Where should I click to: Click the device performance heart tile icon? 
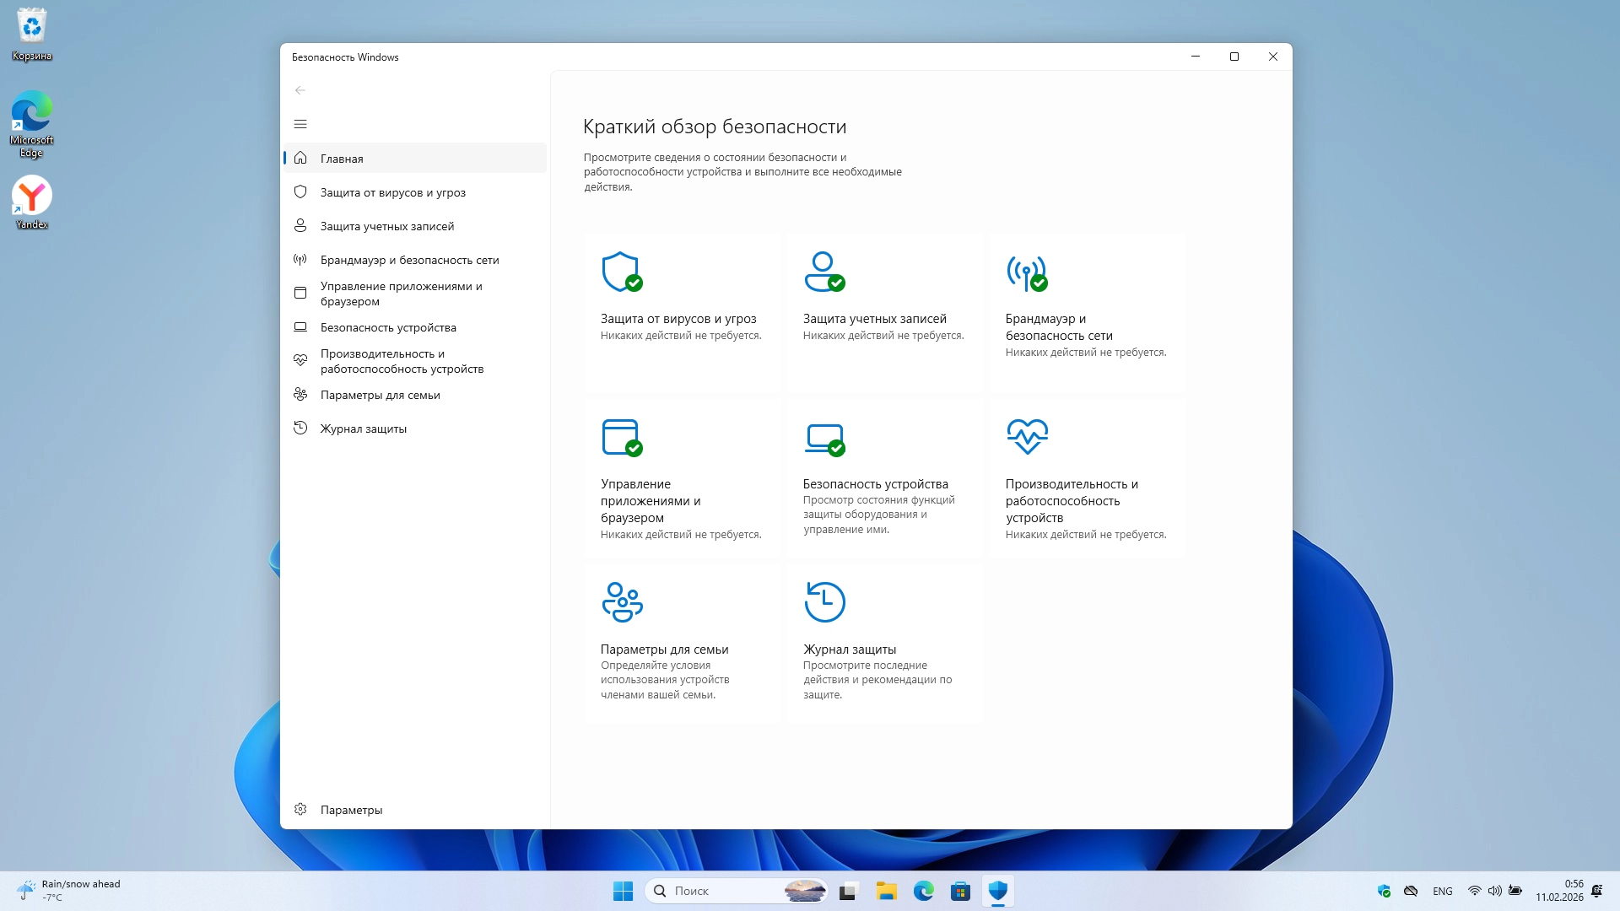coord(1027,437)
